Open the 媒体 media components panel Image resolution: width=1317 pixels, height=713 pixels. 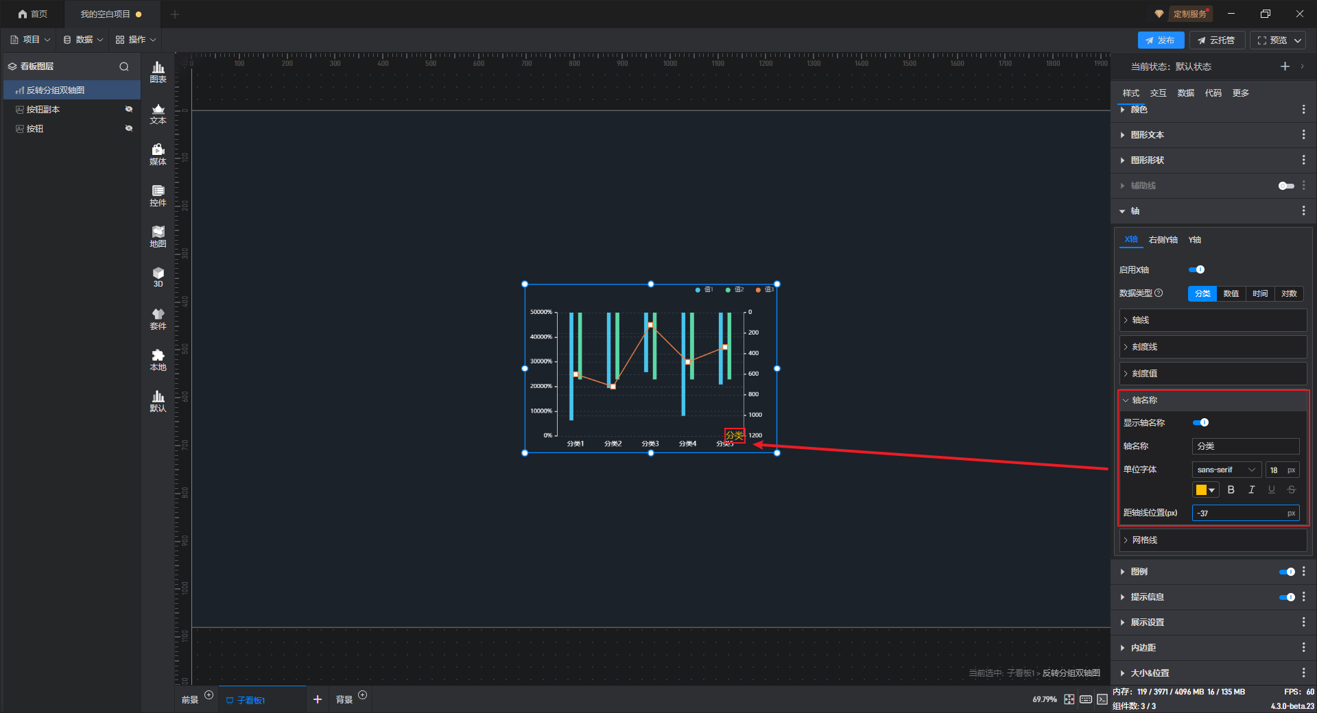pyautogui.click(x=158, y=154)
